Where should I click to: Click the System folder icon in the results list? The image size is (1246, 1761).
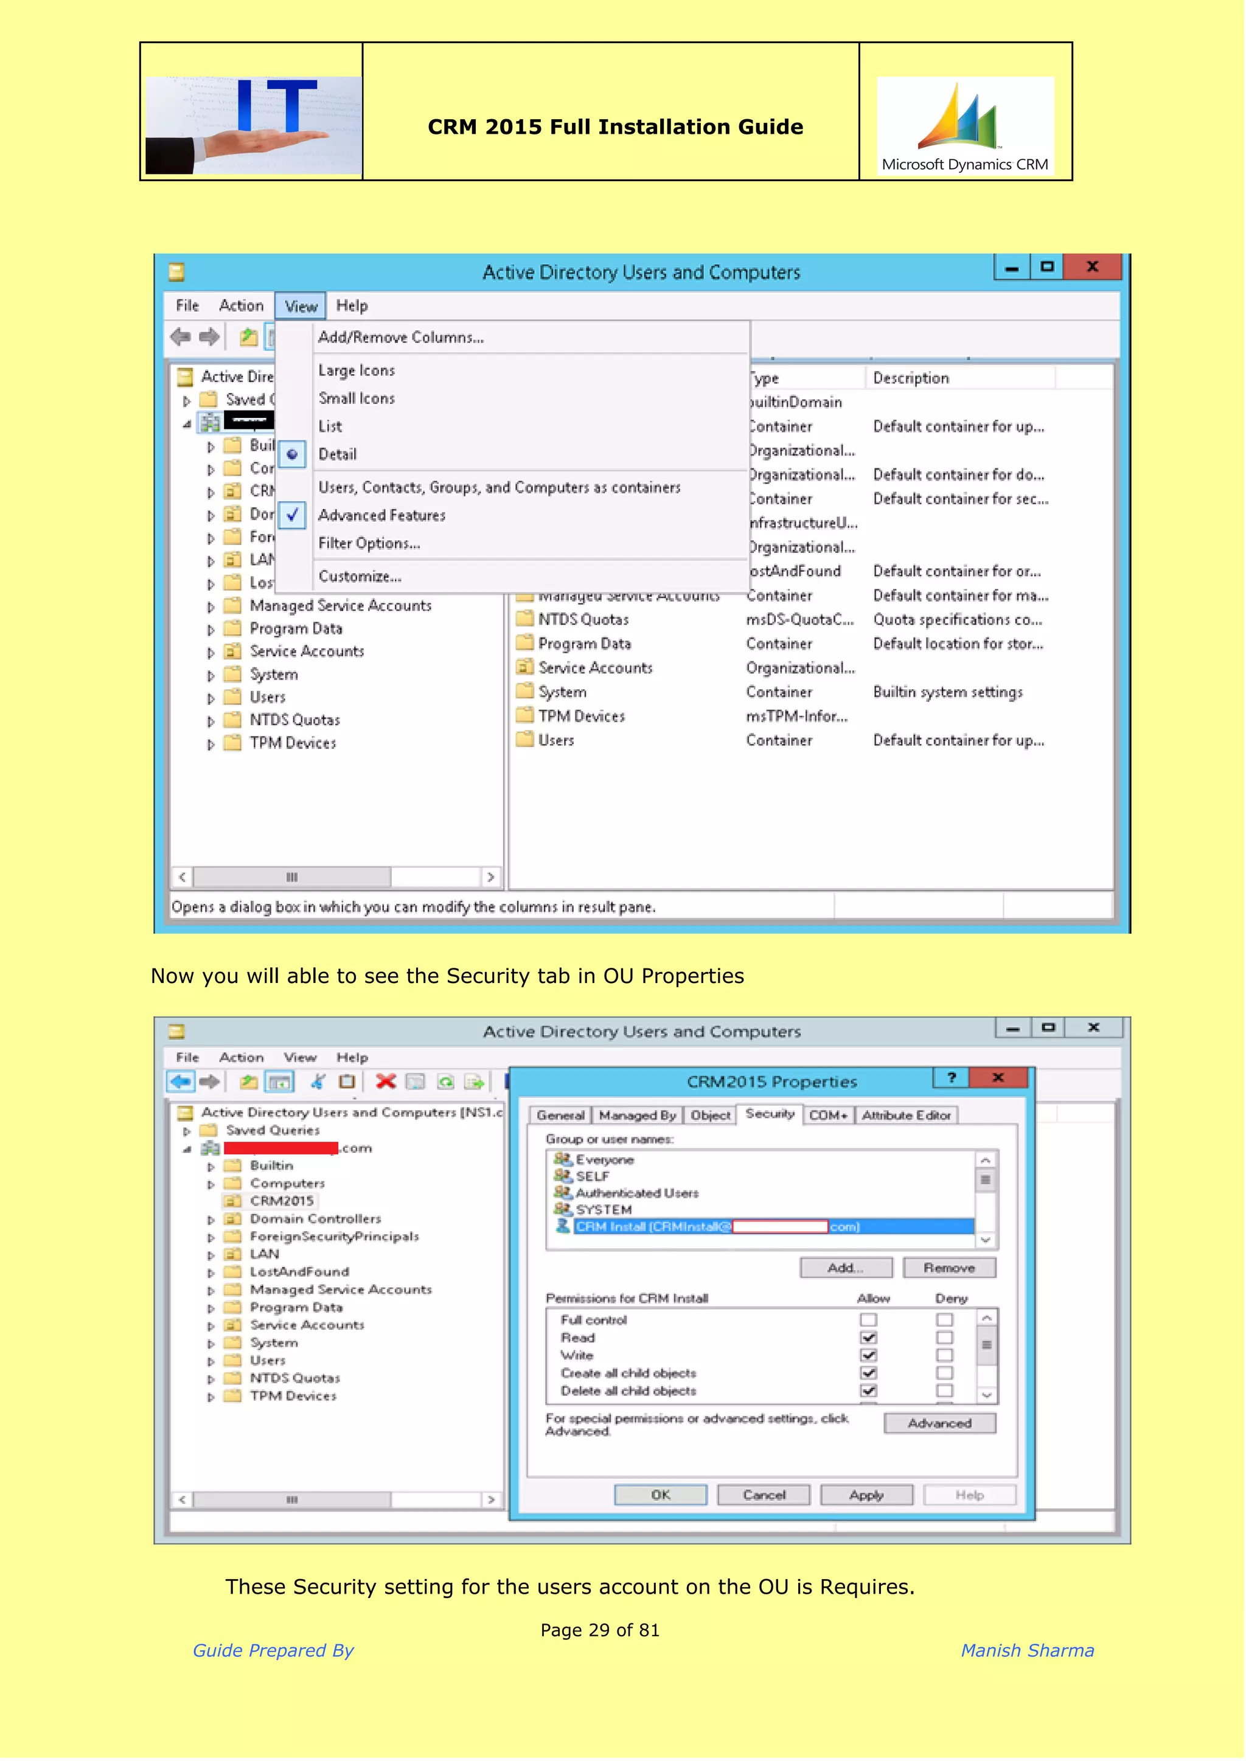click(525, 692)
